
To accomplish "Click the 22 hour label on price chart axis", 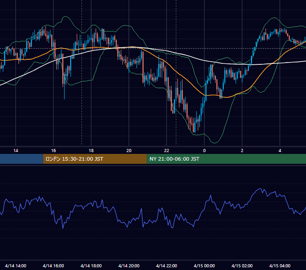I will pyautogui.click(x=166, y=151).
